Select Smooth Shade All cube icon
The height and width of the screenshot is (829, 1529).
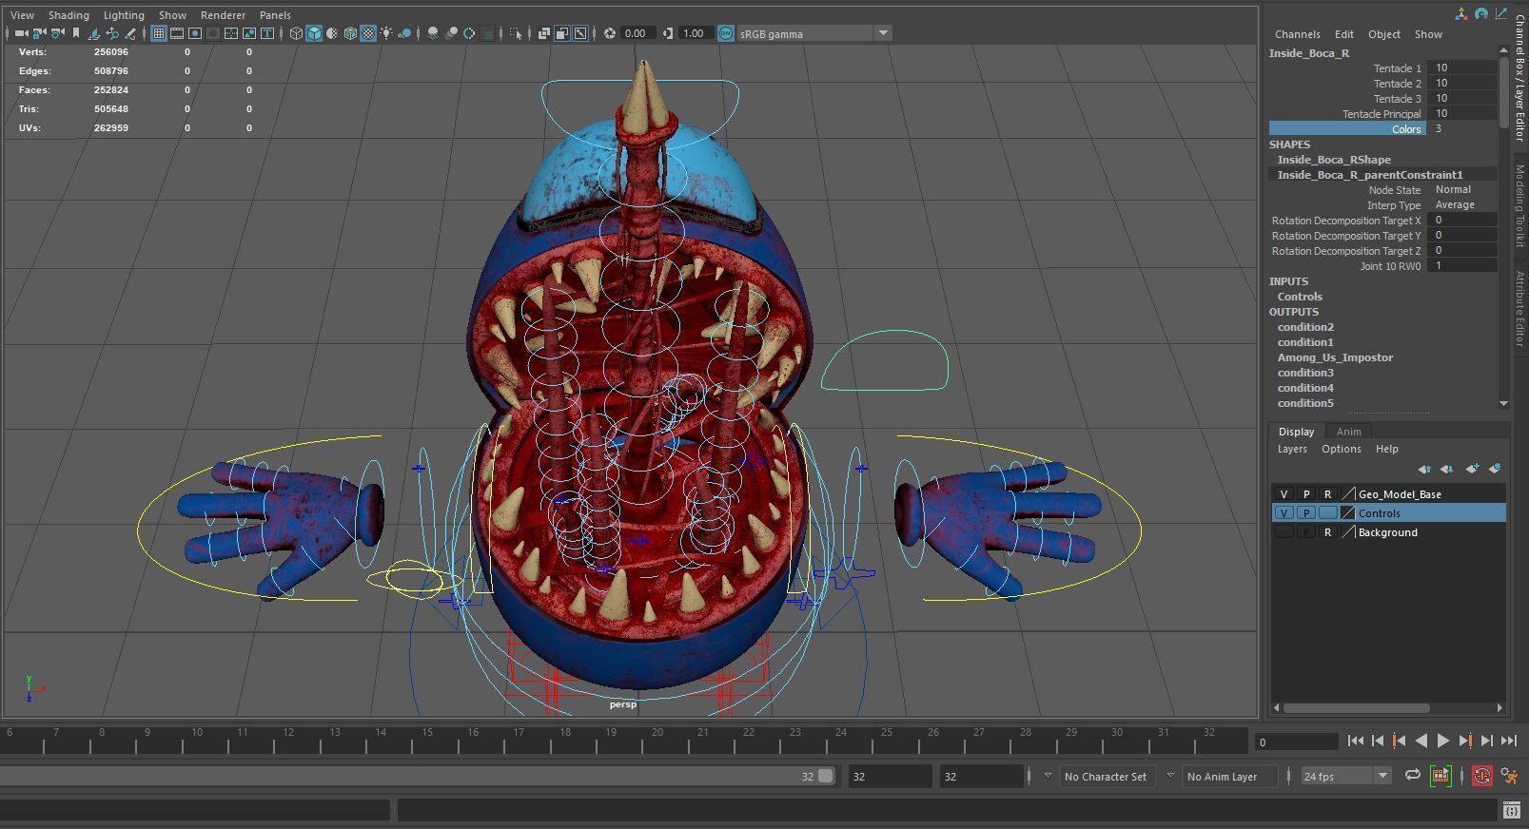(314, 33)
